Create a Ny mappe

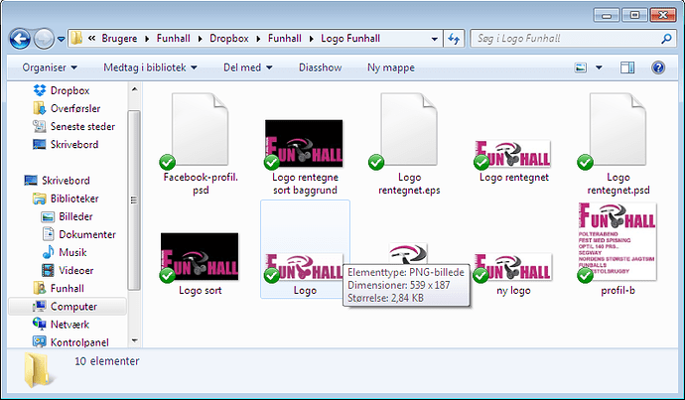click(391, 67)
